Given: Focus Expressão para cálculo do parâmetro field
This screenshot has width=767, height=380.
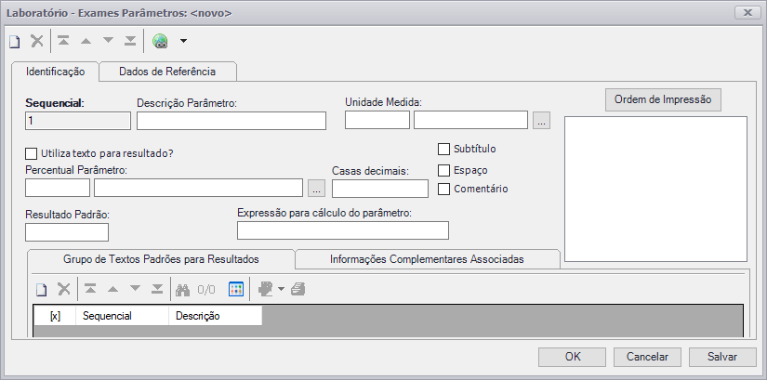Looking at the screenshot, I should point(343,230).
